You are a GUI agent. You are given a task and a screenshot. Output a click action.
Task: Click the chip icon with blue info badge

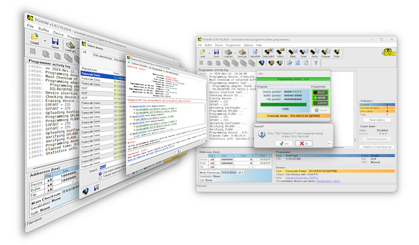(x=261, y=63)
